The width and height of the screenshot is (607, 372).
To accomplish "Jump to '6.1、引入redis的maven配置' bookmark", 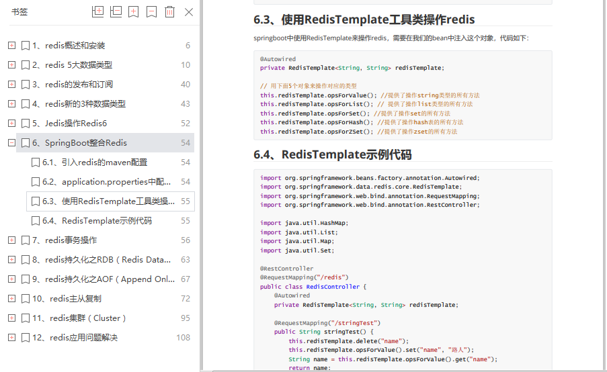I will pos(95,162).
